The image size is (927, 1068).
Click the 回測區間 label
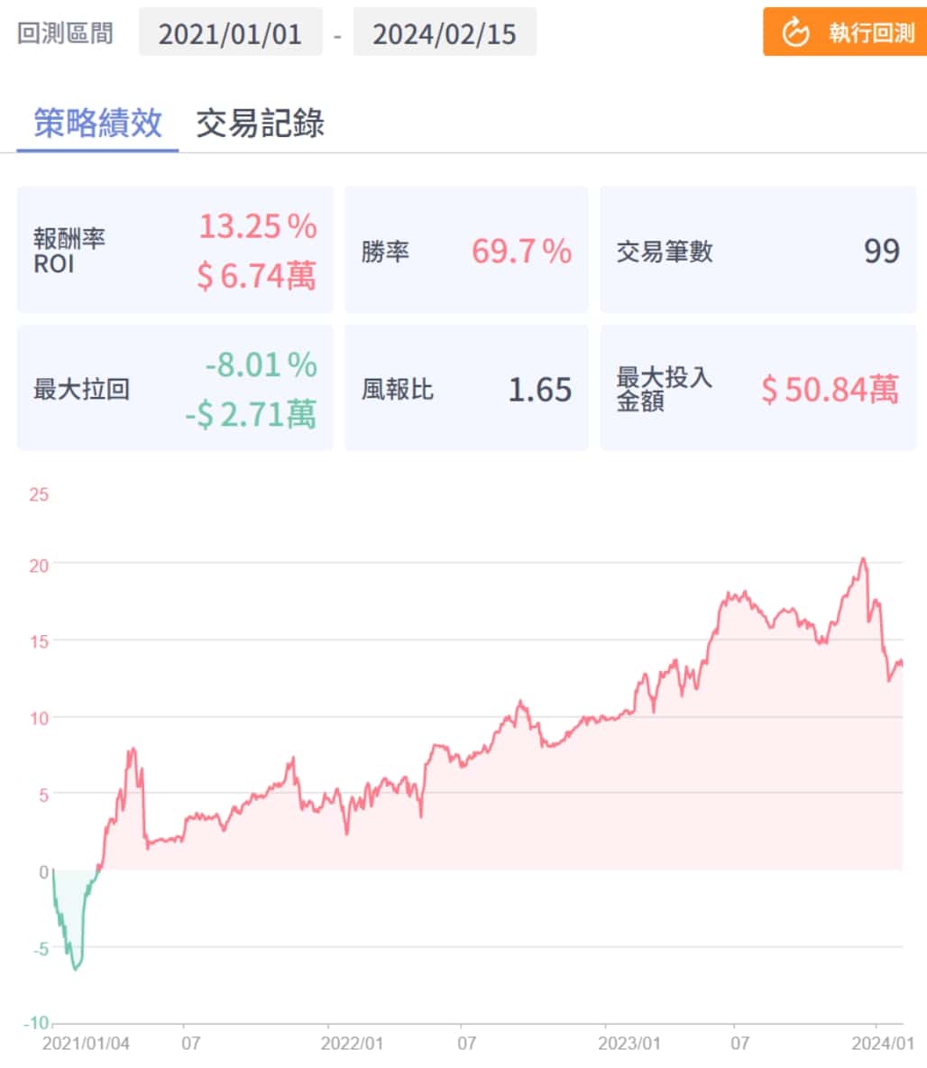point(66,33)
